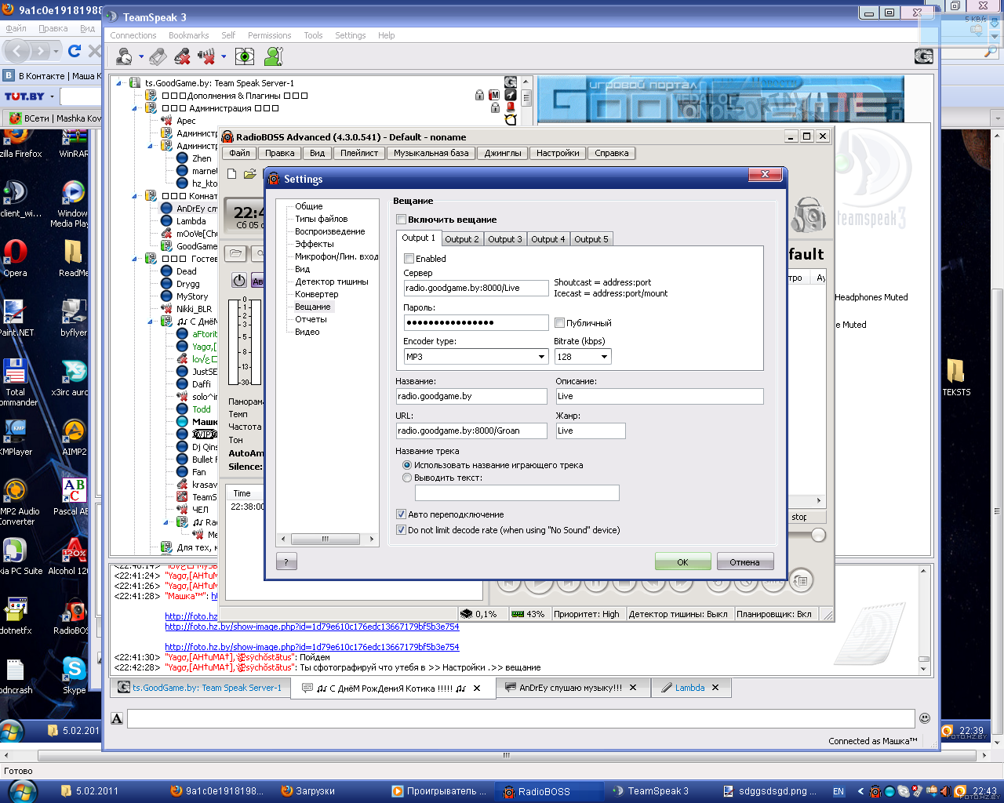Select Воспроизведение settings category

tap(330, 231)
